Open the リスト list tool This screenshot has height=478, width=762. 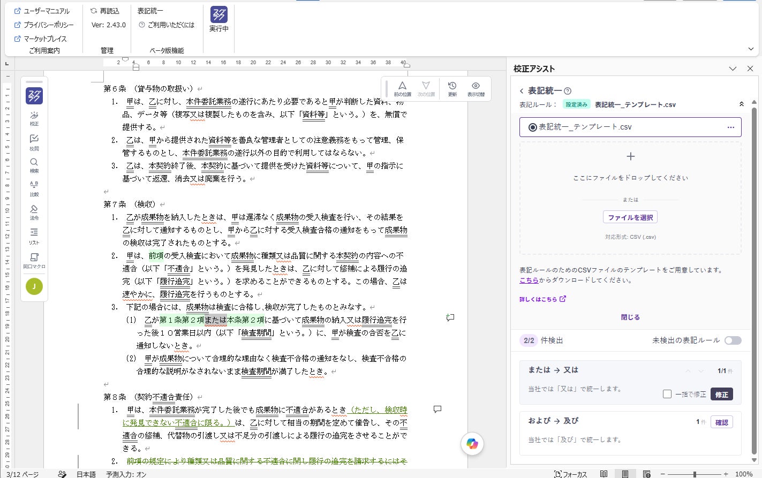coord(34,236)
